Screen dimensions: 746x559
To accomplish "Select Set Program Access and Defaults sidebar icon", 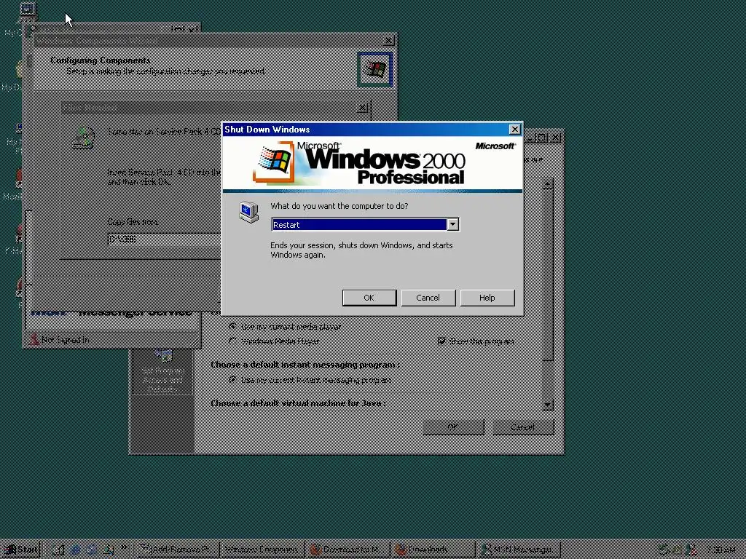I will [x=162, y=370].
